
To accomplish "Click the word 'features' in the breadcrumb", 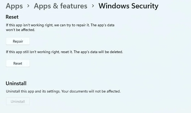I will point(74,6).
